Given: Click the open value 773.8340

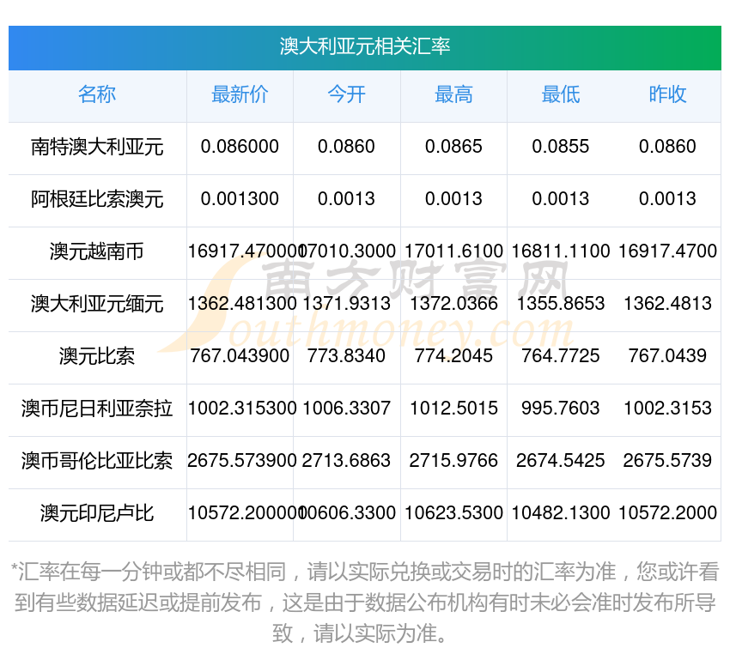Looking at the screenshot, I should 347,356.
